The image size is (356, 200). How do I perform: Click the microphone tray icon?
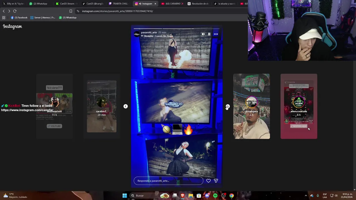(x=318, y=196)
